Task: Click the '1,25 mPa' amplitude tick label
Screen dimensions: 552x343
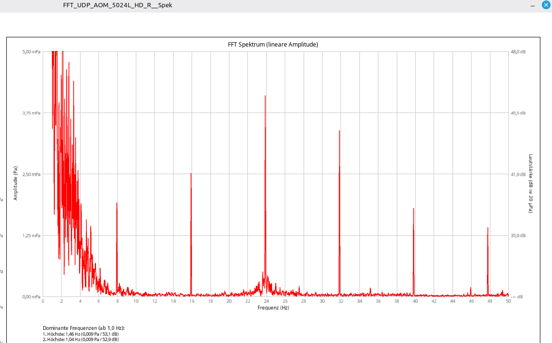Action: coord(32,236)
